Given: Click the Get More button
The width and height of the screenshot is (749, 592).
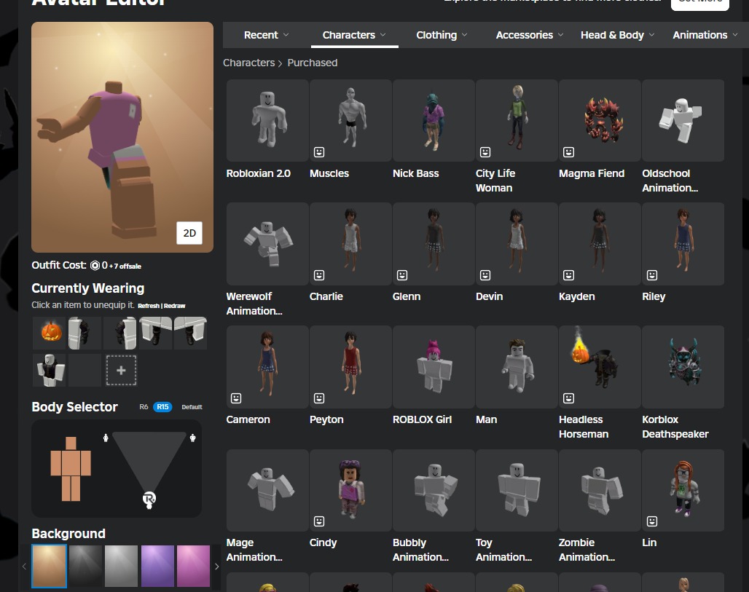Looking at the screenshot, I should (x=699, y=2).
